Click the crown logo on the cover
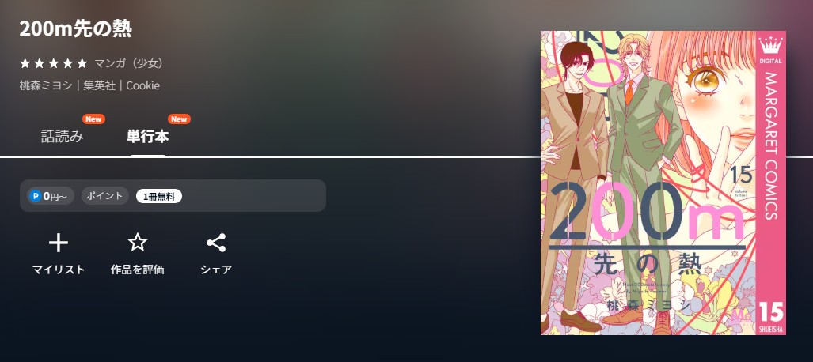Image resolution: width=813 pixels, height=362 pixels. (x=770, y=47)
